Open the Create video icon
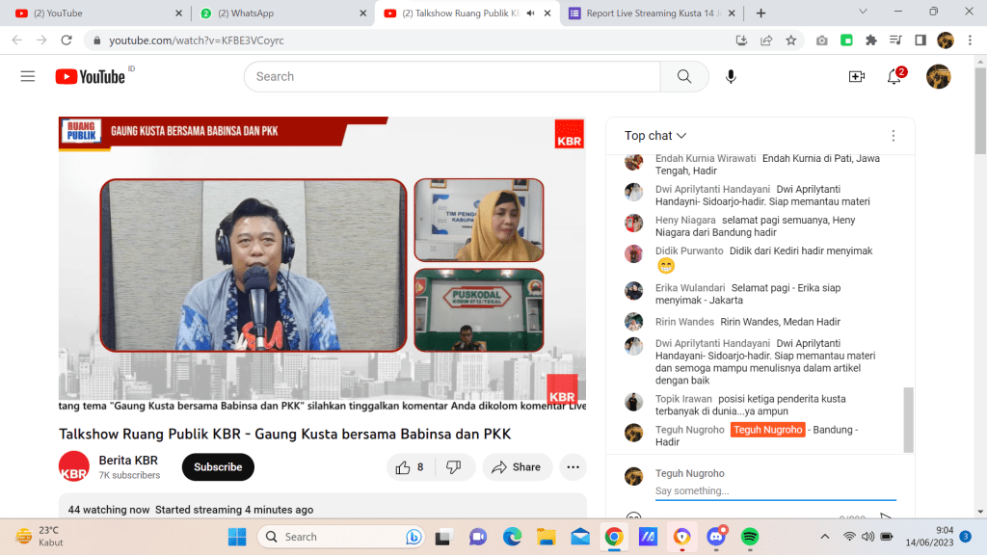987x555 pixels. click(x=856, y=76)
